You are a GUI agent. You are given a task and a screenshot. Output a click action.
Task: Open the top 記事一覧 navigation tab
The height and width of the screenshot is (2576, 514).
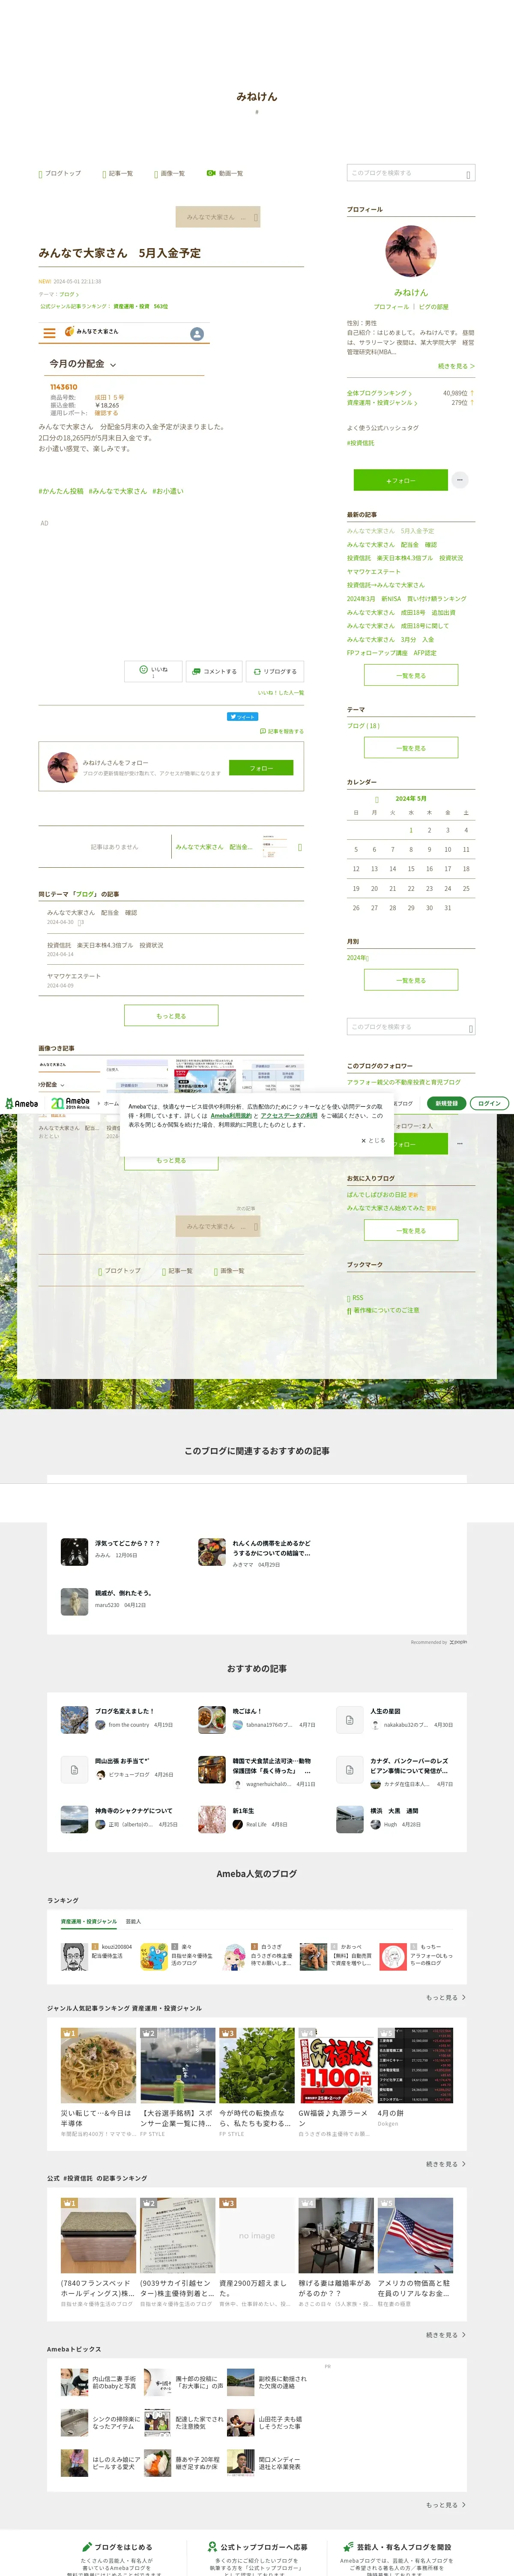[x=118, y=173]
